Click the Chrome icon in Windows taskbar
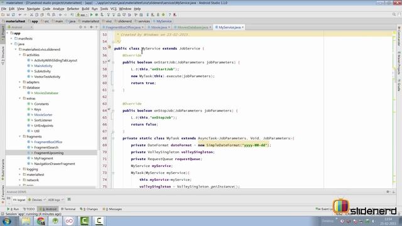 pos(40,221)
